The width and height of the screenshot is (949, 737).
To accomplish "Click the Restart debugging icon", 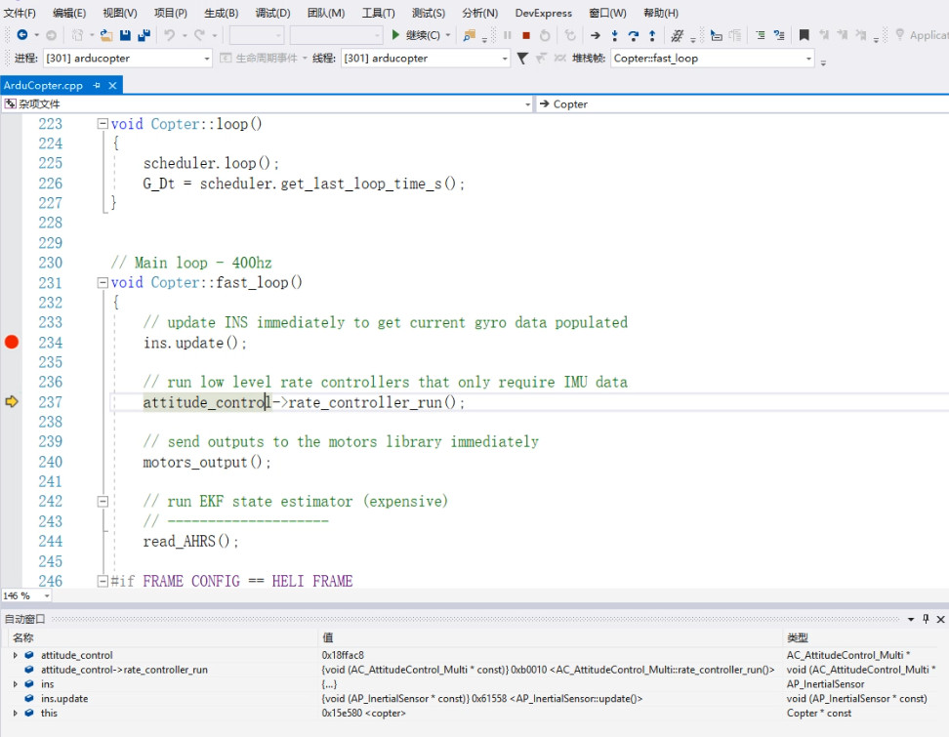I will [545, 35].
